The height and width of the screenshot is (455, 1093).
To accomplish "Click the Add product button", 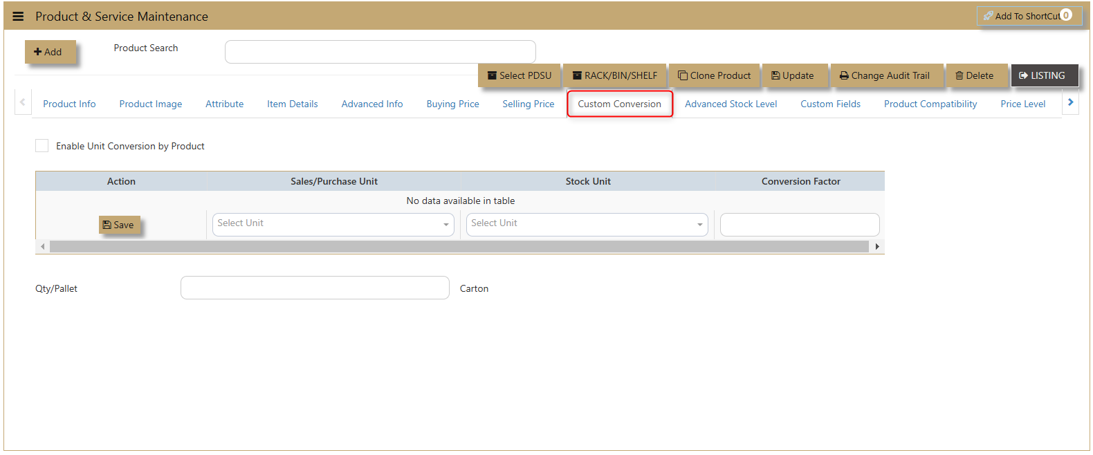I will (49, 52).
